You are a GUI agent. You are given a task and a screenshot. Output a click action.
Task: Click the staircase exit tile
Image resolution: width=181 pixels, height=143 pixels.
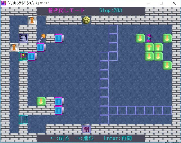(23, 38)
